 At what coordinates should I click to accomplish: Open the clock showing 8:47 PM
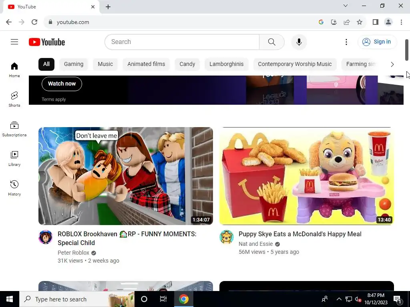(376, 299)
